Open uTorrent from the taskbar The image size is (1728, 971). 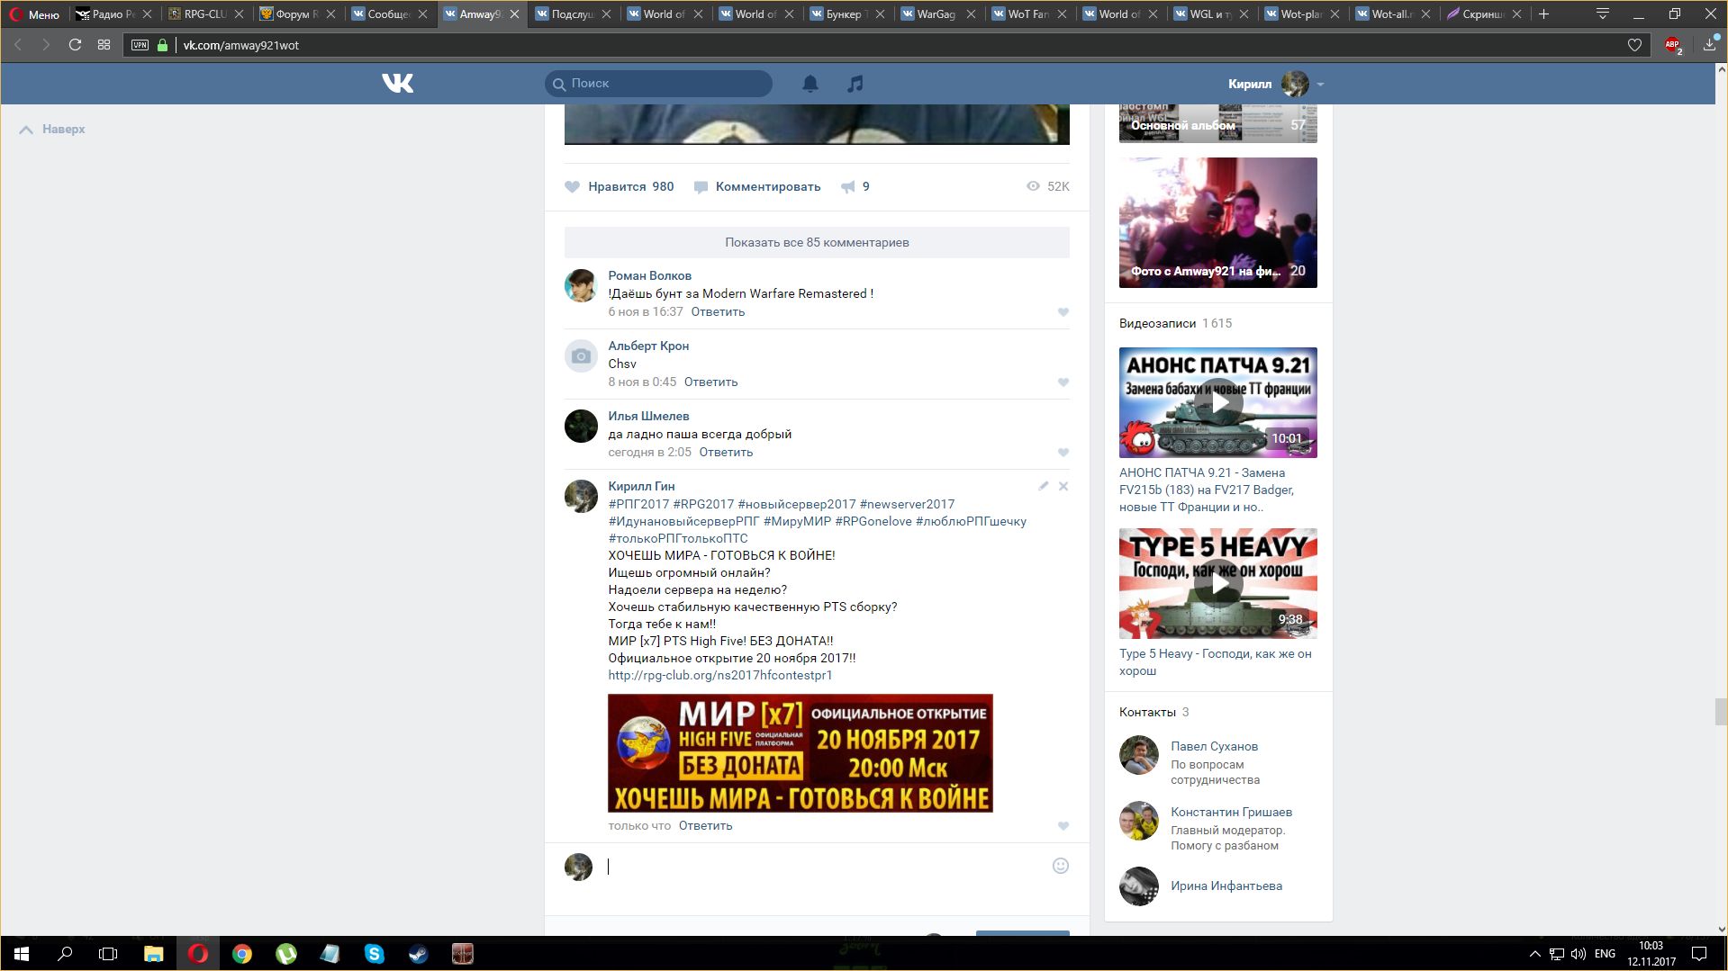pos(286,954)
